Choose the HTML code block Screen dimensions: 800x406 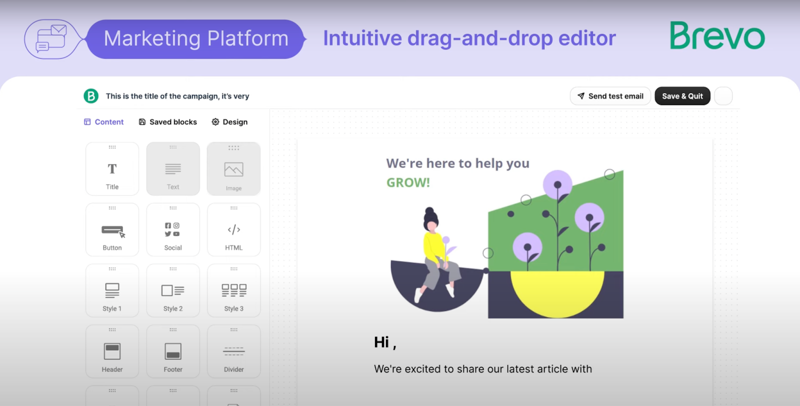tap(233, 230)
